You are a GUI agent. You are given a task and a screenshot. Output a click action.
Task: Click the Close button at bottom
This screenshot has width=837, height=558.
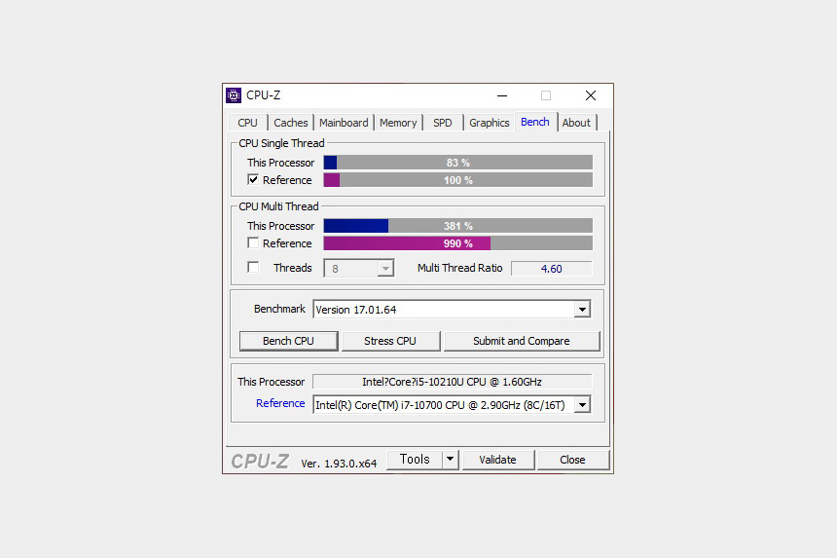point(573,460)
